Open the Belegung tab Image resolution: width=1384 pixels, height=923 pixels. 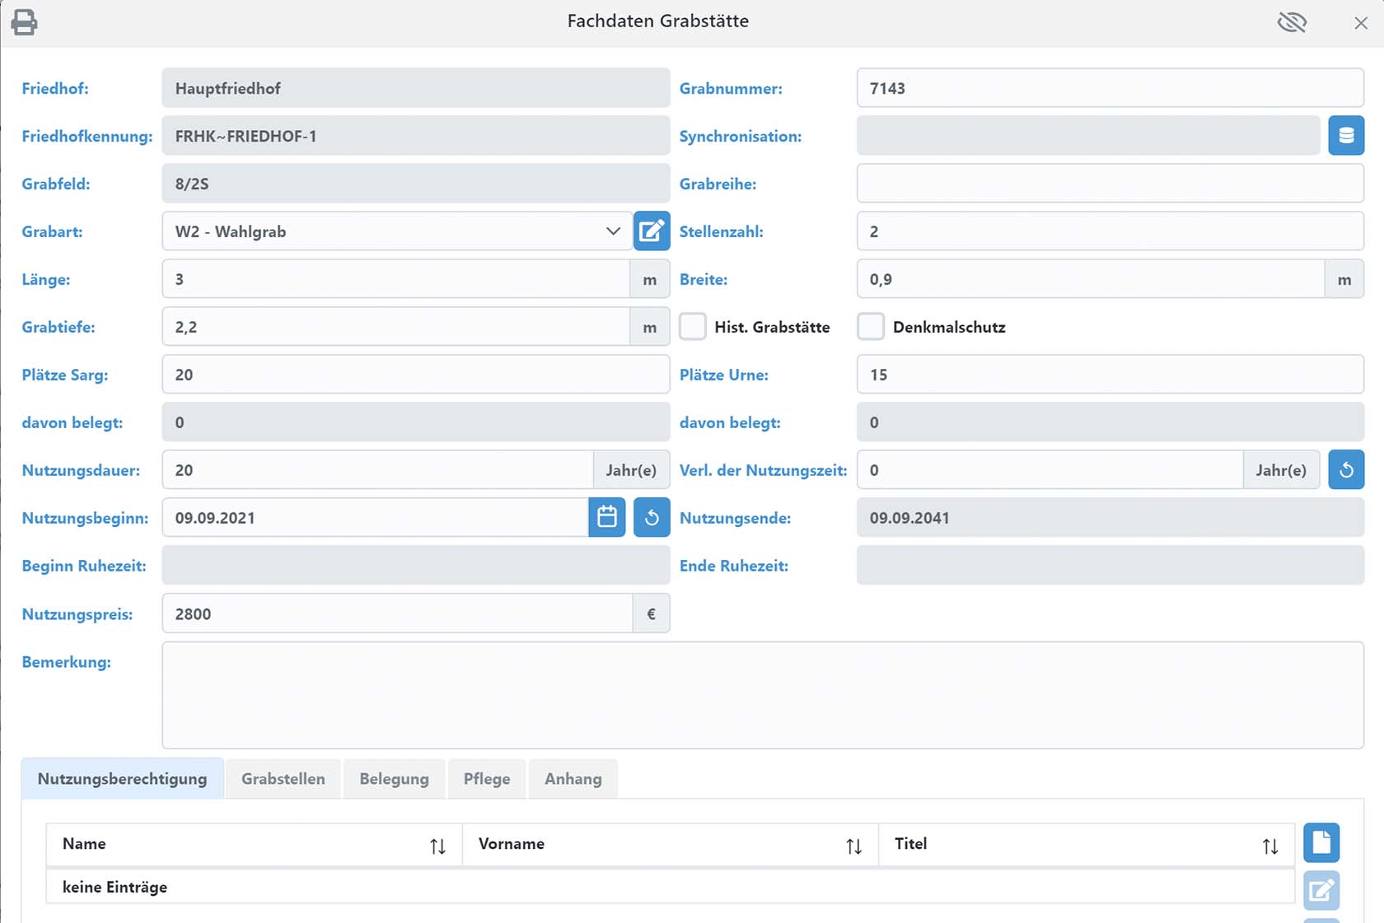pos(394,779)
